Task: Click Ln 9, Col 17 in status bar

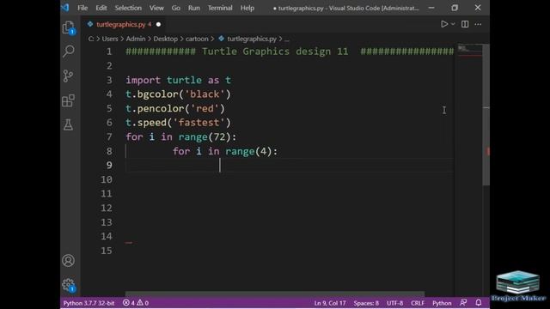Action: tap(330, 303)
